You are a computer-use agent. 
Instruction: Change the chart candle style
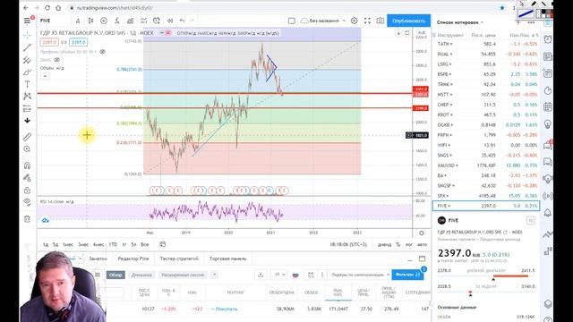coord(90,21)
